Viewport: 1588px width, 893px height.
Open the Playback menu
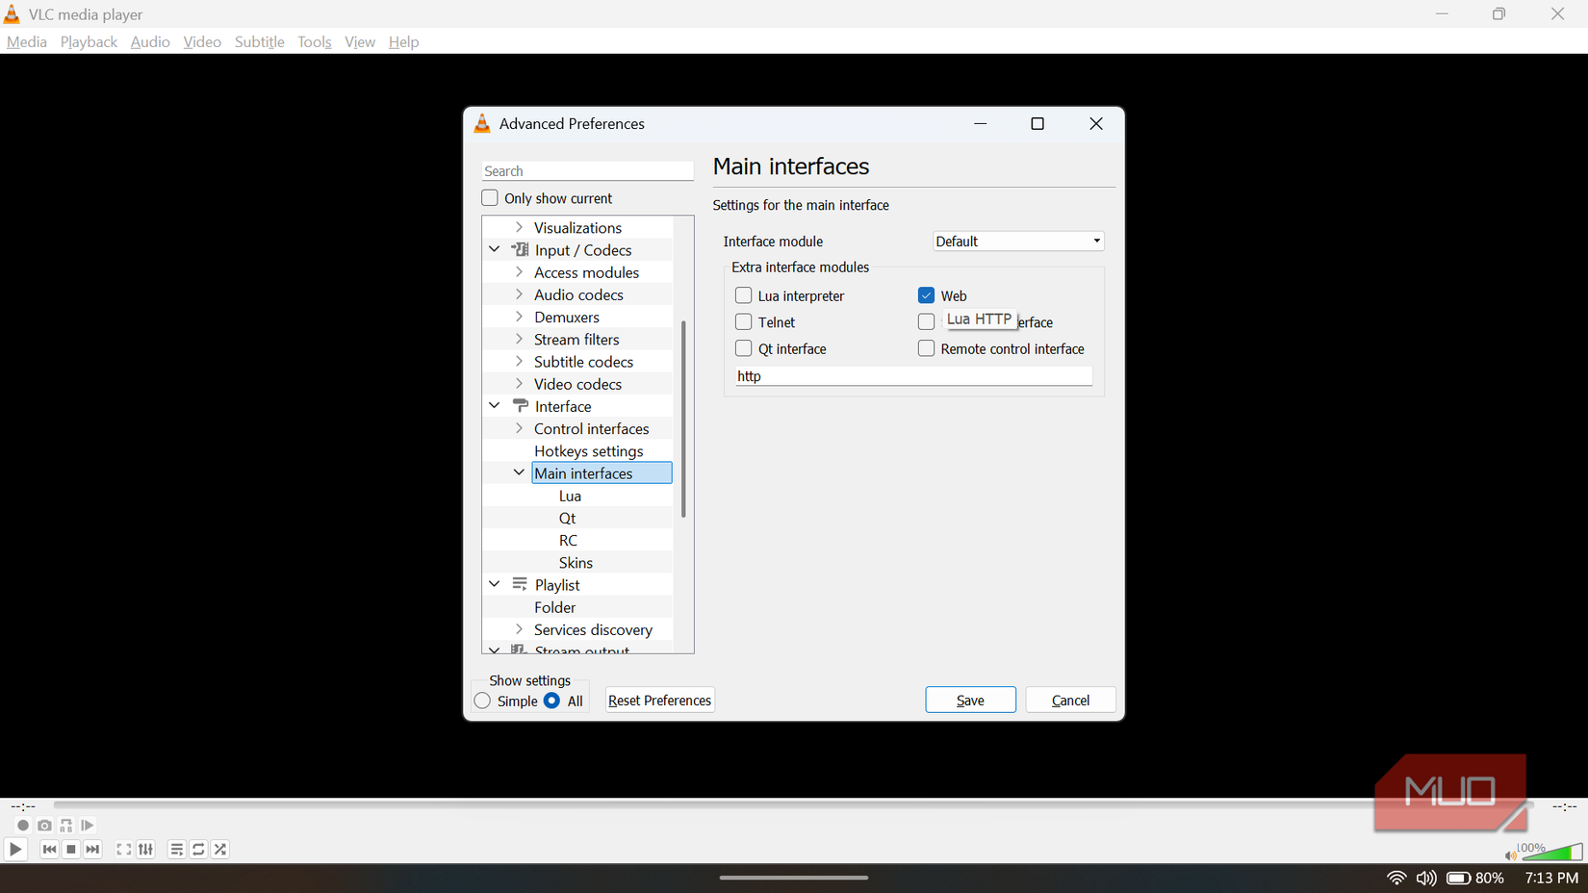tap(89, 41)
